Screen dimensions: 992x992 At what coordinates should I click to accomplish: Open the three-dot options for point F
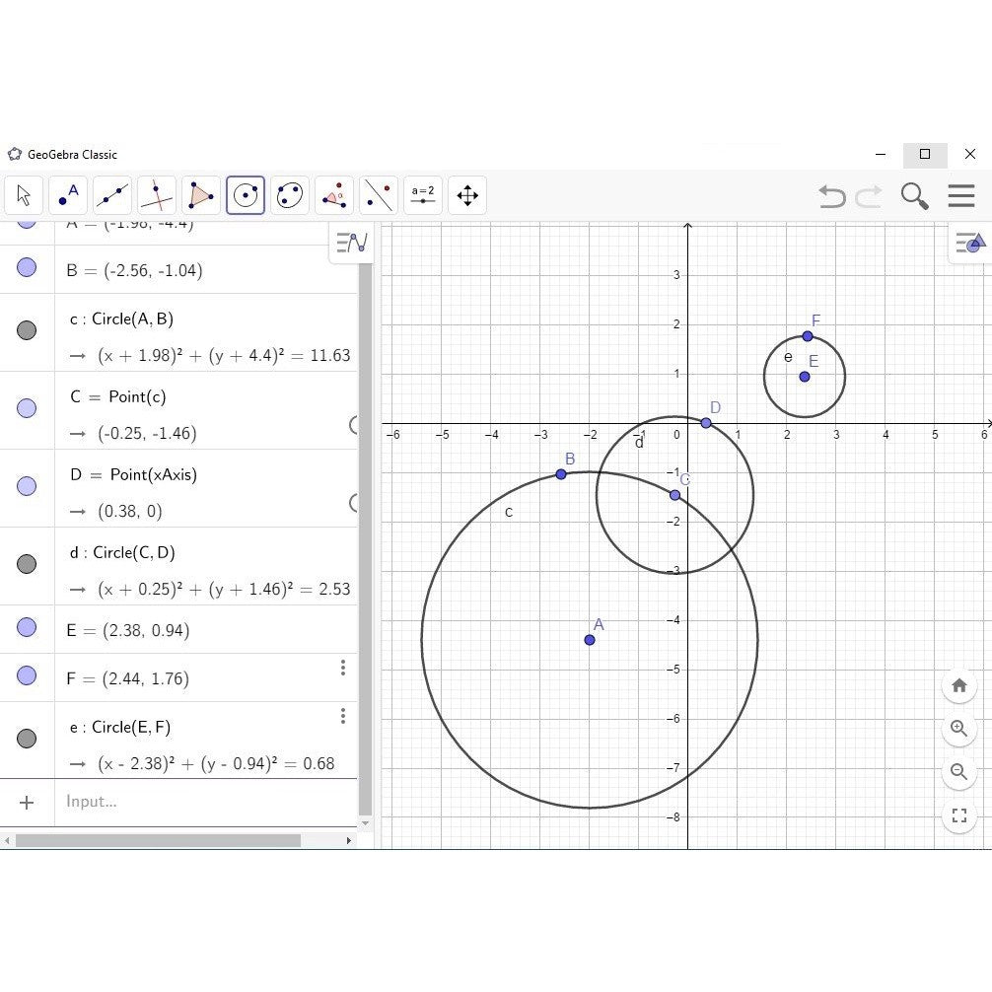click(342, 668)
